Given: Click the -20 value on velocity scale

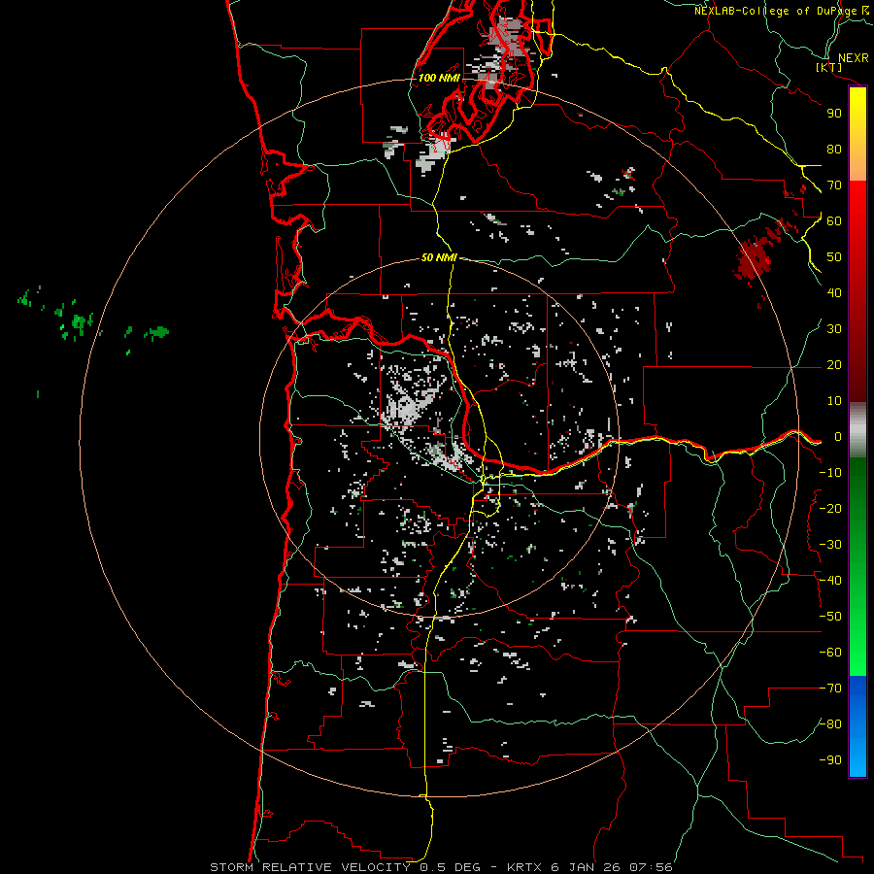Looking at the screenshot, I should 830,509.
